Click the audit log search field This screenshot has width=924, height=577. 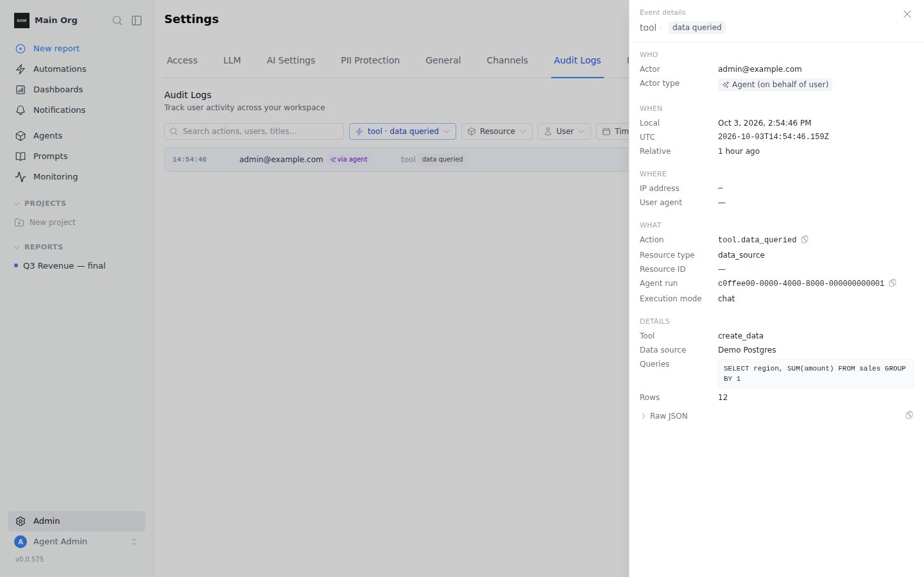coord(254,131)
